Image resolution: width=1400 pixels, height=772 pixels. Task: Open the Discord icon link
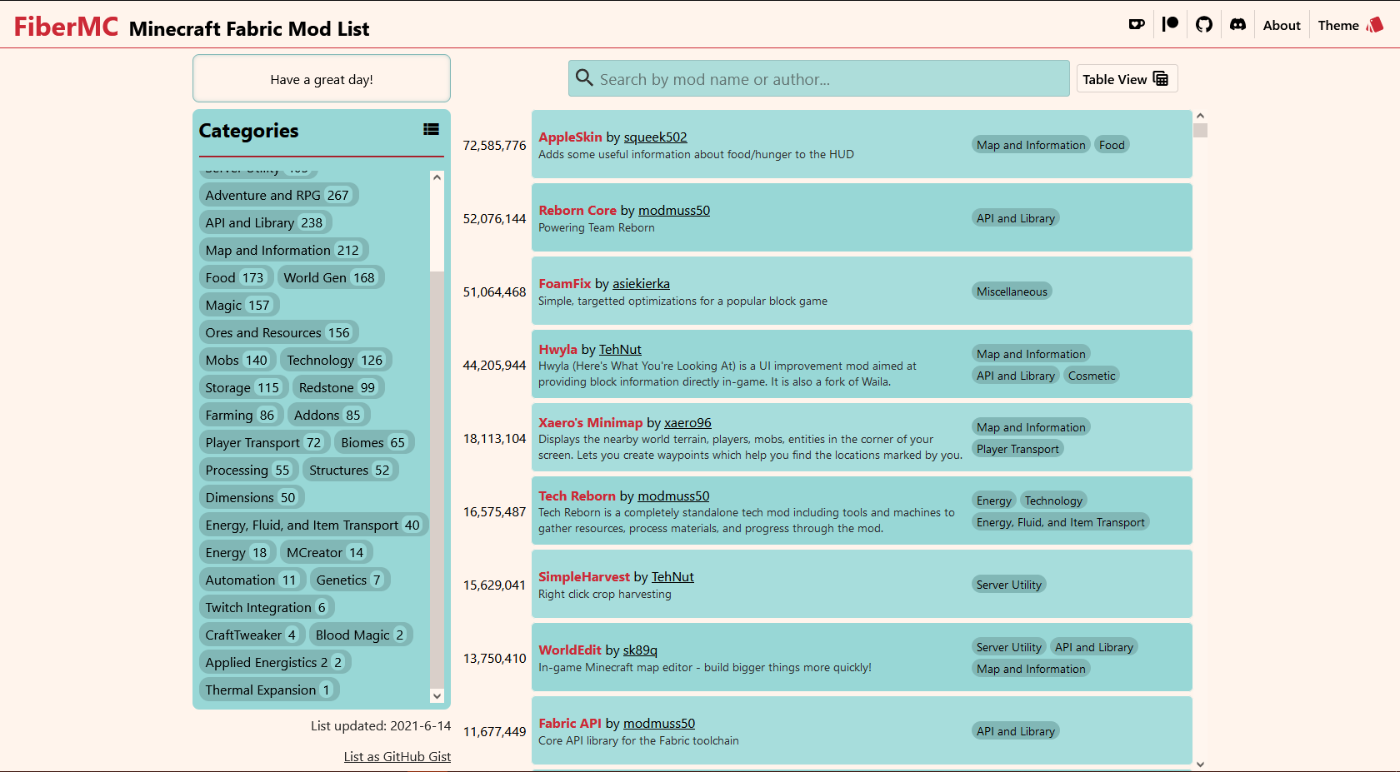[1238, 25]
